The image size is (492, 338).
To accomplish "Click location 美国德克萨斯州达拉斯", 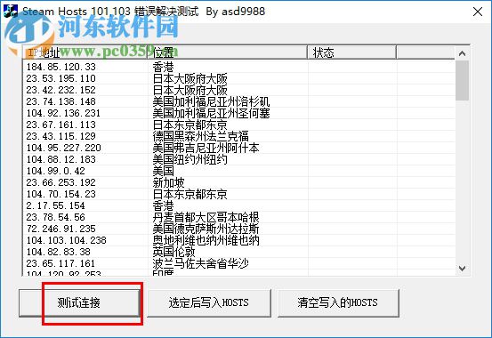I will pos(206,229).
